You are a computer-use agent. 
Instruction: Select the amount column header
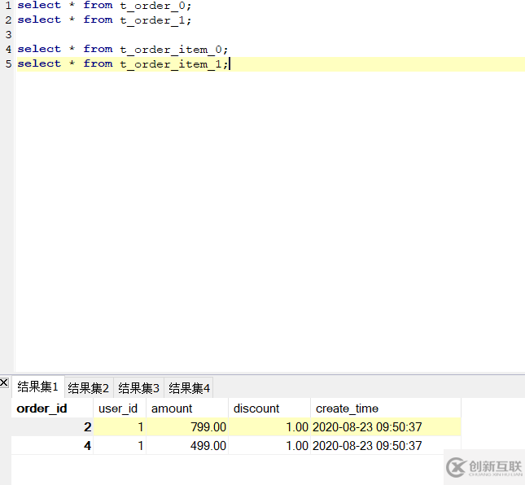click(172, 409)
